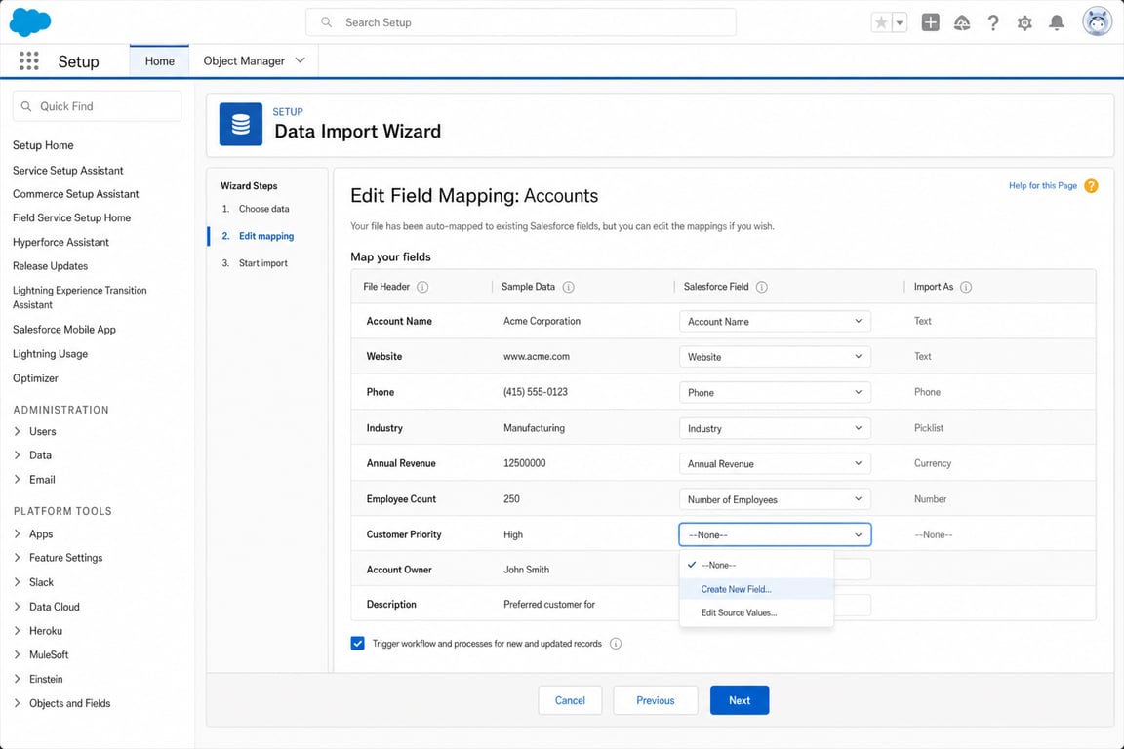Click the Data Import Wizard database icon
The height and width of the screenshot is (749, 1124).
coord(241,124)
